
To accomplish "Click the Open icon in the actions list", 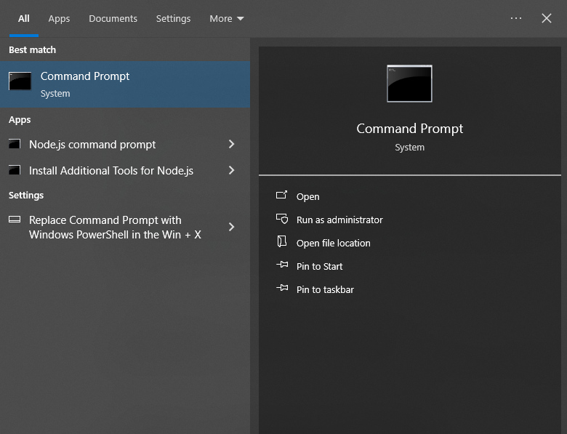I will click(x=282, y=196).
